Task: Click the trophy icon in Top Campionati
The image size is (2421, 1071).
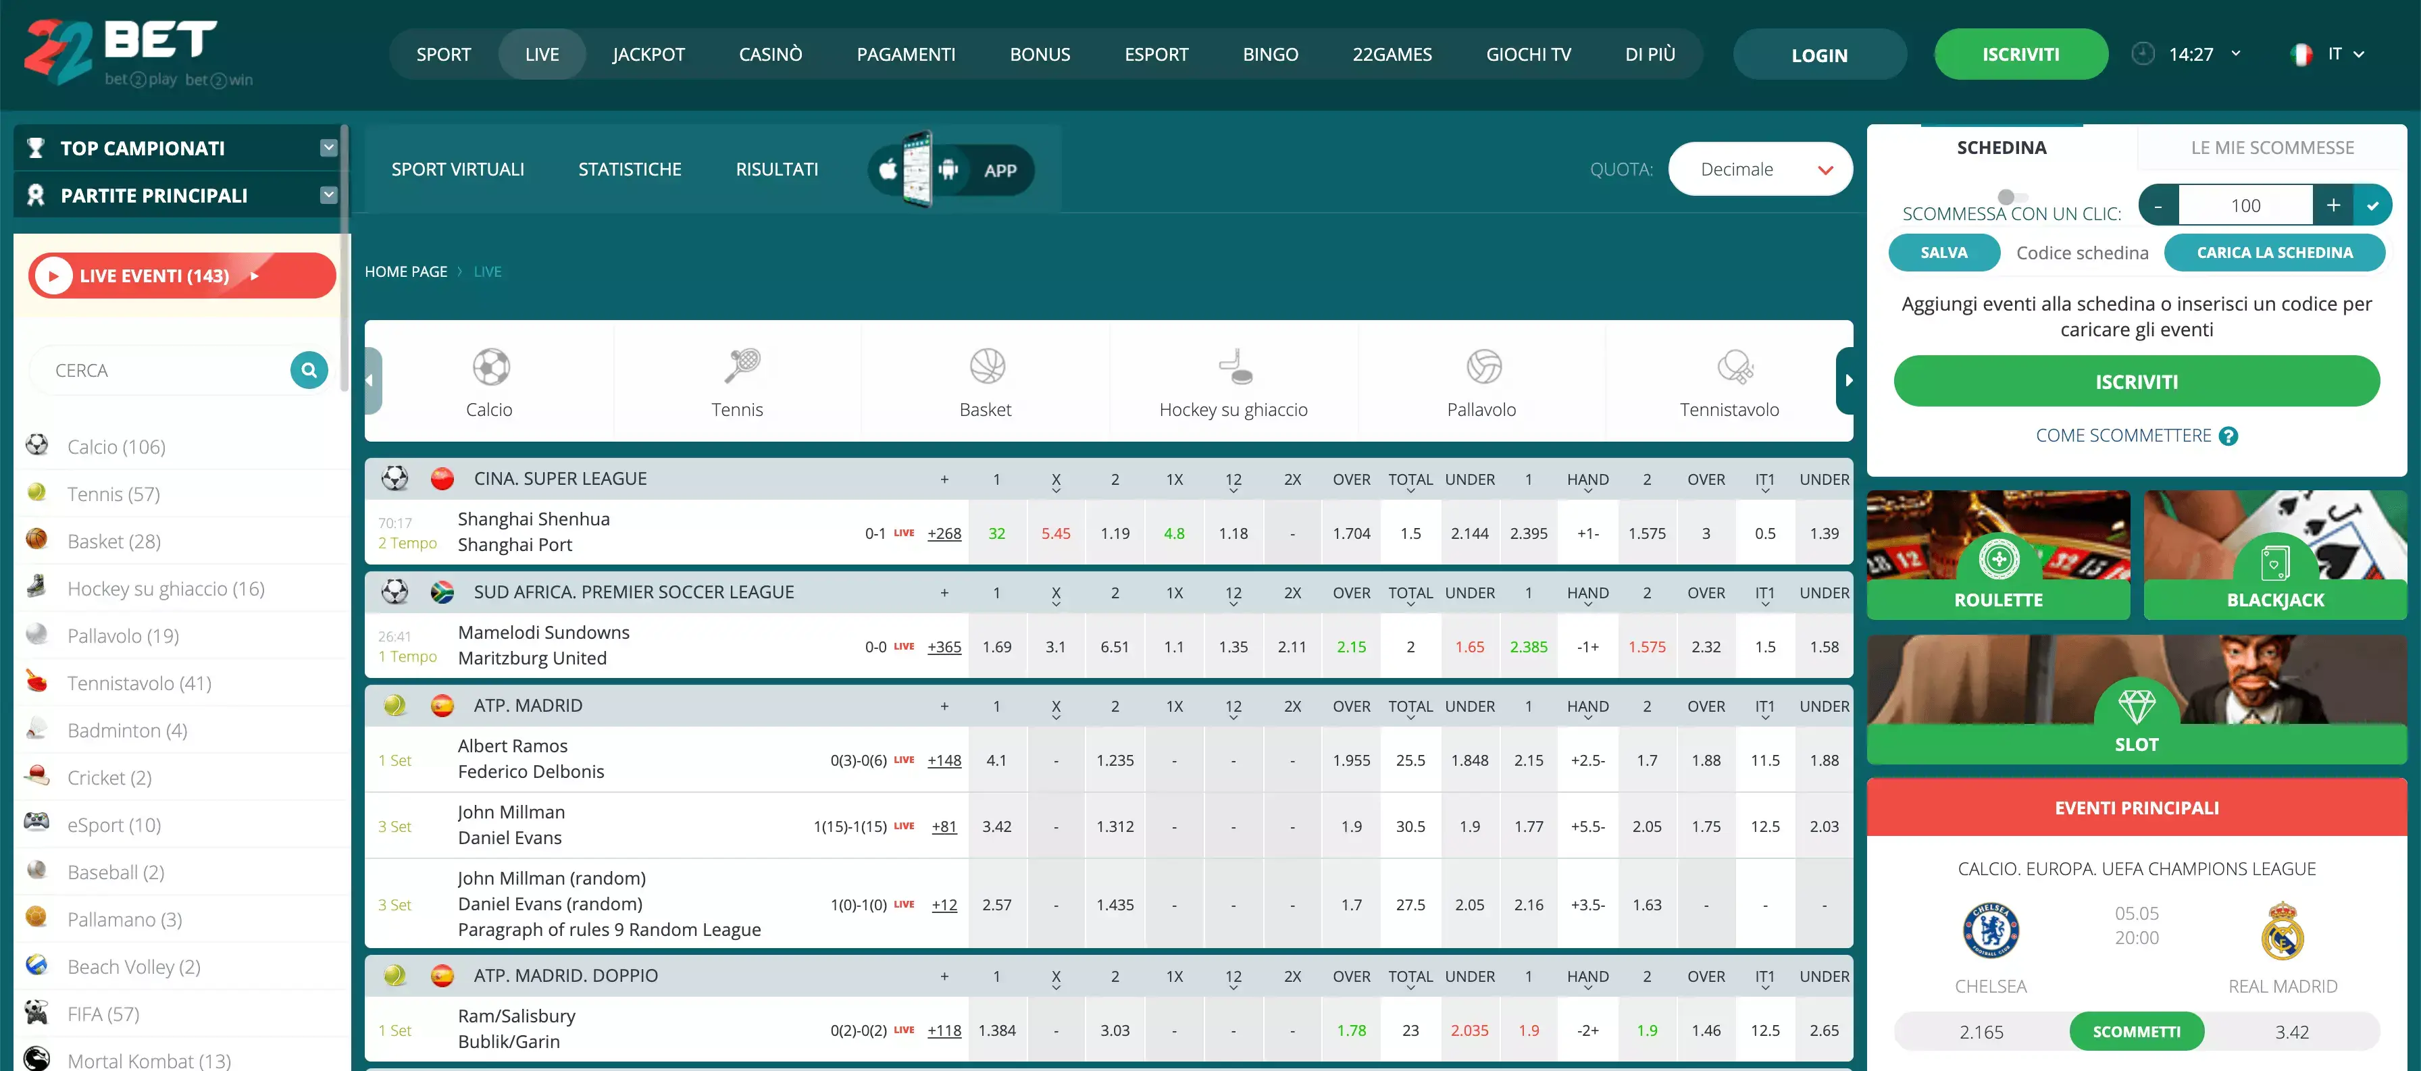Action: (36, 147)
